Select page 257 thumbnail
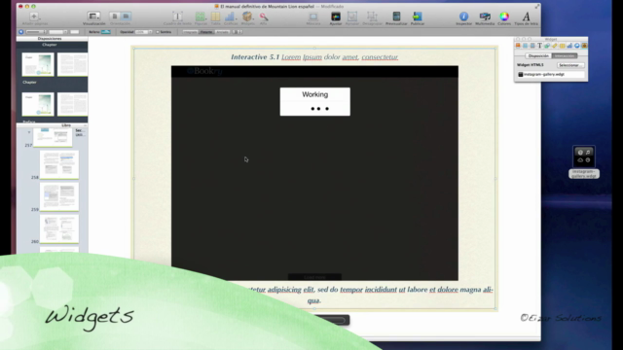Image resolution: width=623 pixels, height=350 pixels. click(53, 137)
